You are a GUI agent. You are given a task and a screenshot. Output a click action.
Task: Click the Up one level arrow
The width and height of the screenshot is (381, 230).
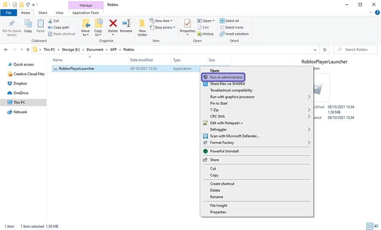tap(28, 50)
